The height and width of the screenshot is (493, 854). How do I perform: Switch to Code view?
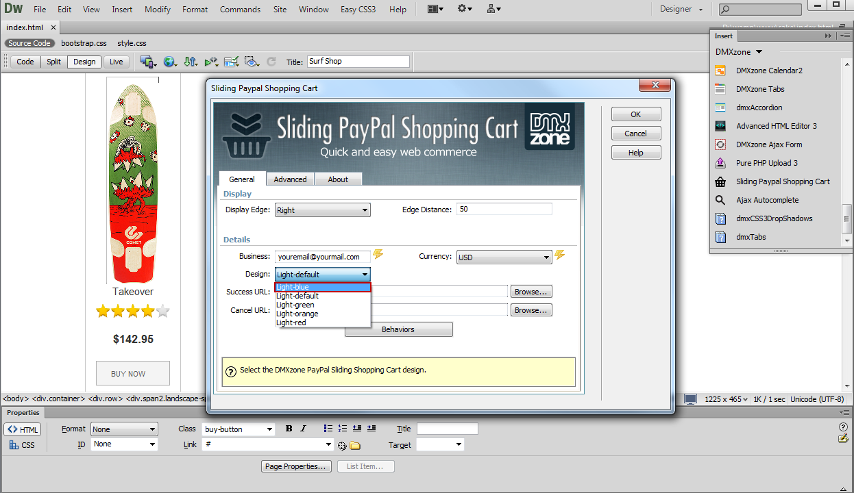[25, 62]
